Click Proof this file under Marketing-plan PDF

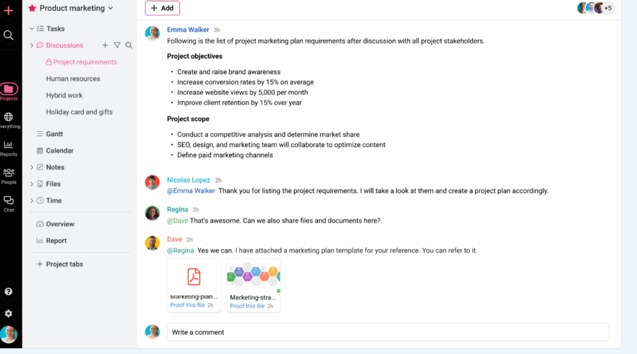click(x=187, y=305)
